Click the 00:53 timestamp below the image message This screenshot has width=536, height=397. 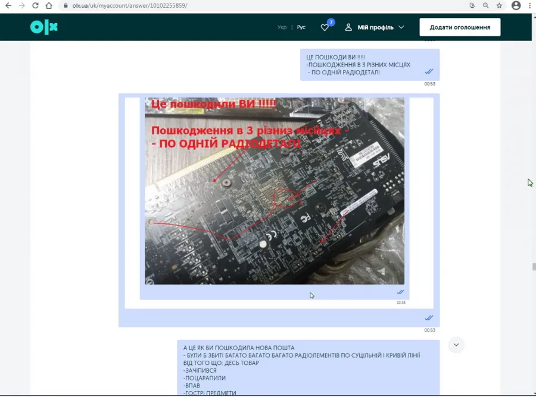(x=429, y=330)
